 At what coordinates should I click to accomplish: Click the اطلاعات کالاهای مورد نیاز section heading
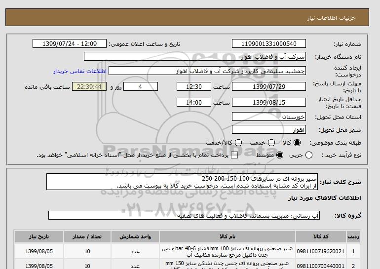[x=325, y=198]
